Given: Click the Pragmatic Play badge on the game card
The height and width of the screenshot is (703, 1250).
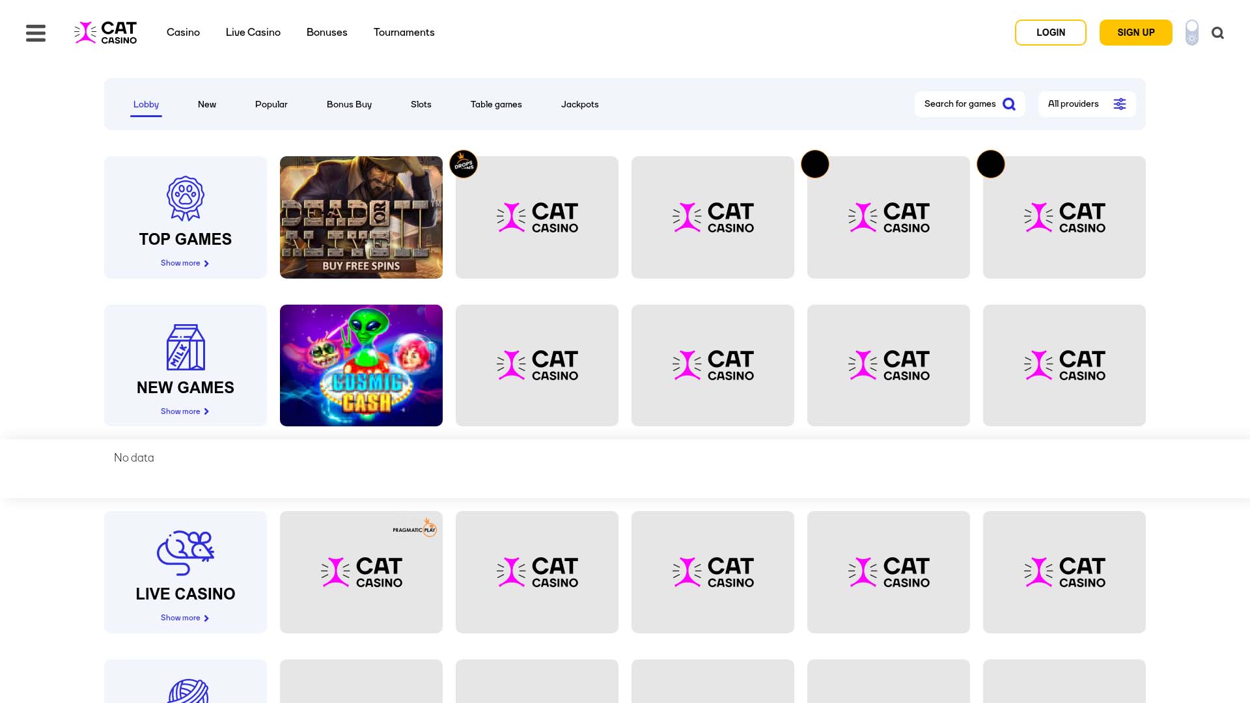Looking at the screenshot, I should point(413,528).
